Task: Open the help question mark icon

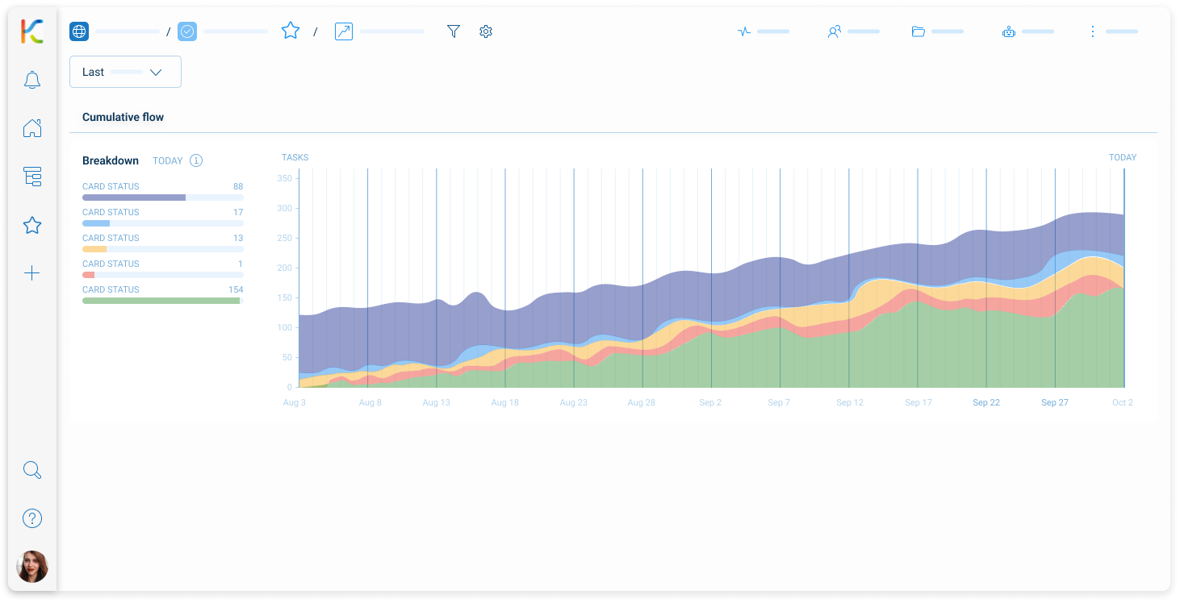Action: tap(32, 518)
